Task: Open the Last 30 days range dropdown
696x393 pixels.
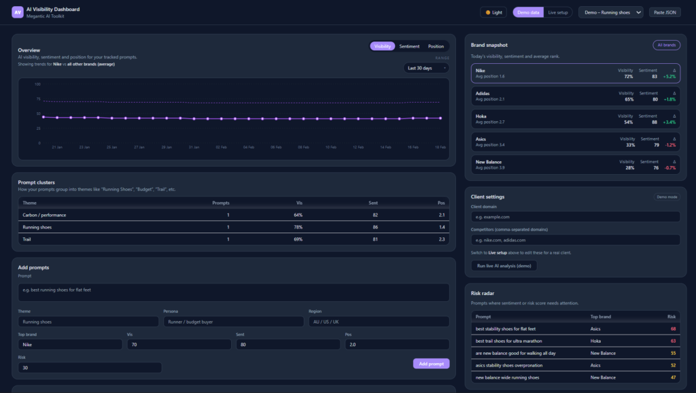Action: point(426,68)
